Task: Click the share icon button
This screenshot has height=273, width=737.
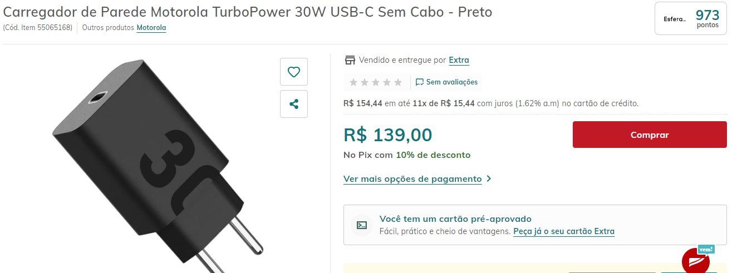Action: click(x=294, y=104)
